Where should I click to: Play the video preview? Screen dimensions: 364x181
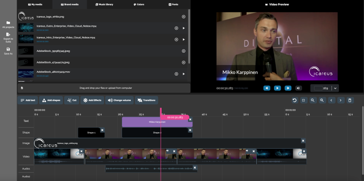[277, 88]
